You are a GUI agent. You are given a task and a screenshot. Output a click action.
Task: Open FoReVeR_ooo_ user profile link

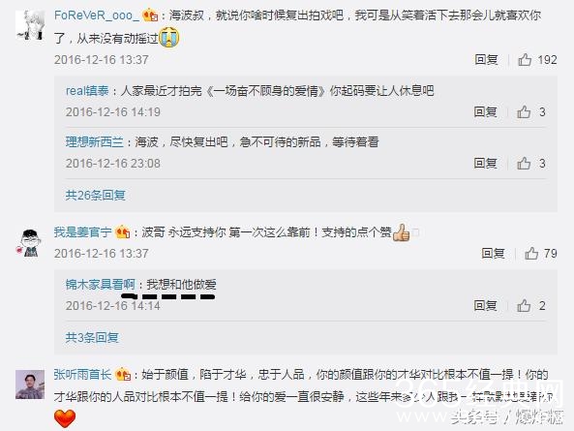[x=97, y=15]
